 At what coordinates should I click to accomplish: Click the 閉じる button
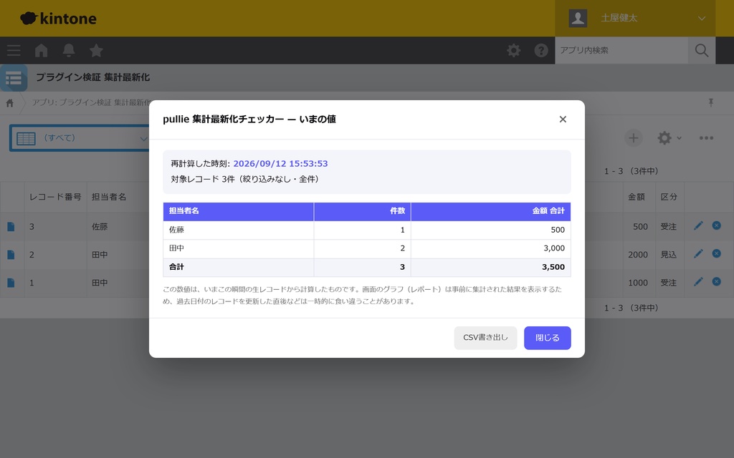pyautogui.click(x=547, y=338)
